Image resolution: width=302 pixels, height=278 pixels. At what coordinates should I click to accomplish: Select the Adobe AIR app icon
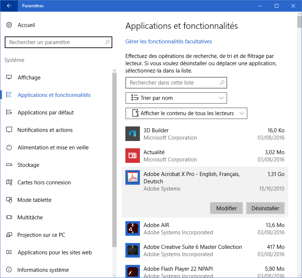pyautogui.click(x=133, y=228)
